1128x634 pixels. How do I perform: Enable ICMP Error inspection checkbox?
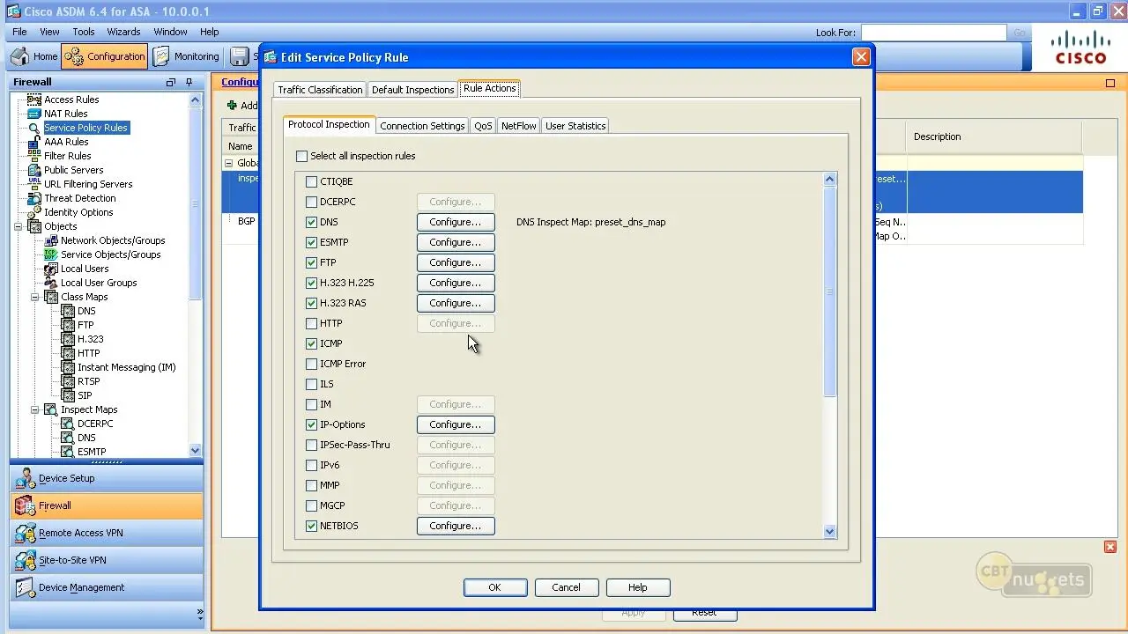pyautogui.click(x=311, y=364)
